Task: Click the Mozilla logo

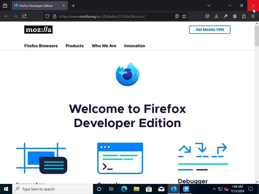Action: (x=38, y=30)
